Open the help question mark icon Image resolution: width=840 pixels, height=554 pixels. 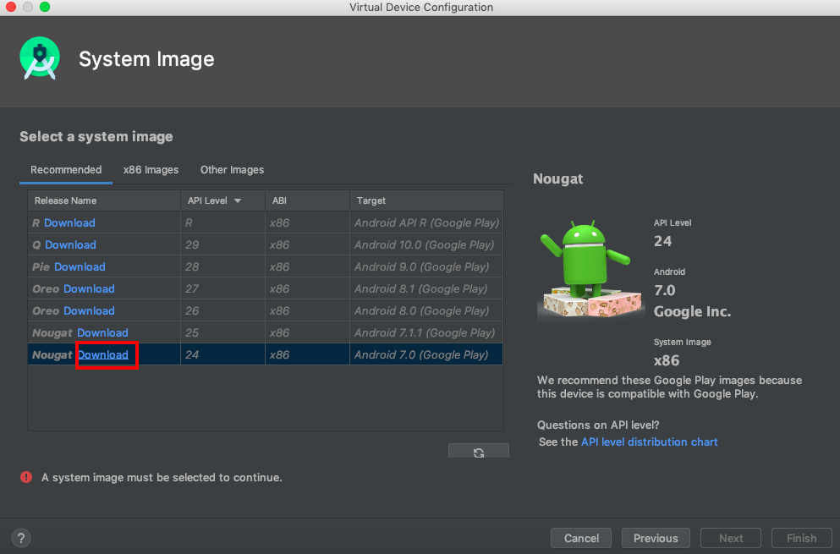click(x=21, y=538)
